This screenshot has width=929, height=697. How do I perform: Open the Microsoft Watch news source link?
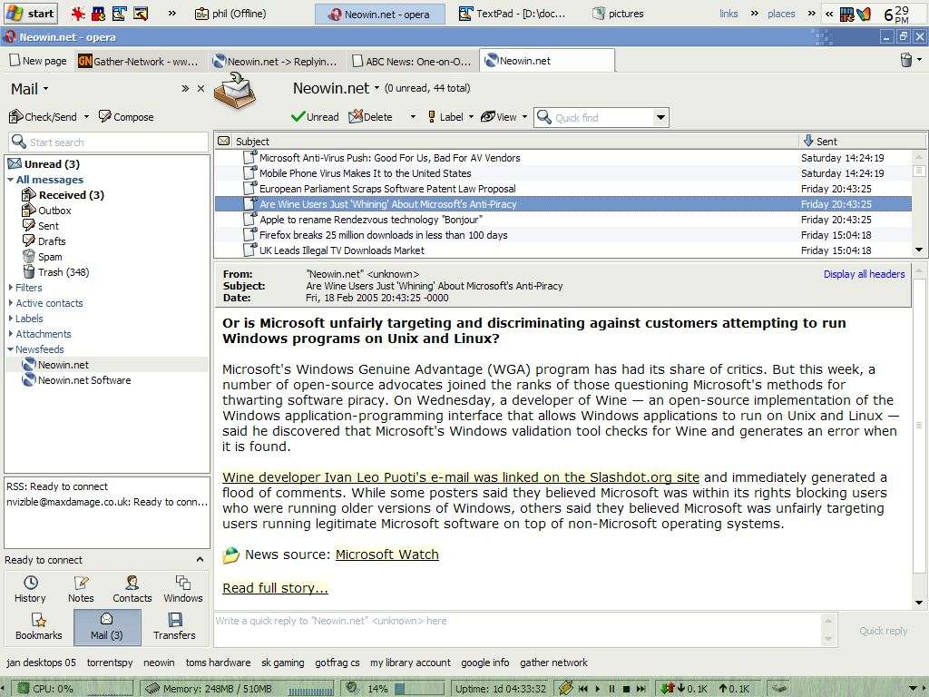click(386, 555)
